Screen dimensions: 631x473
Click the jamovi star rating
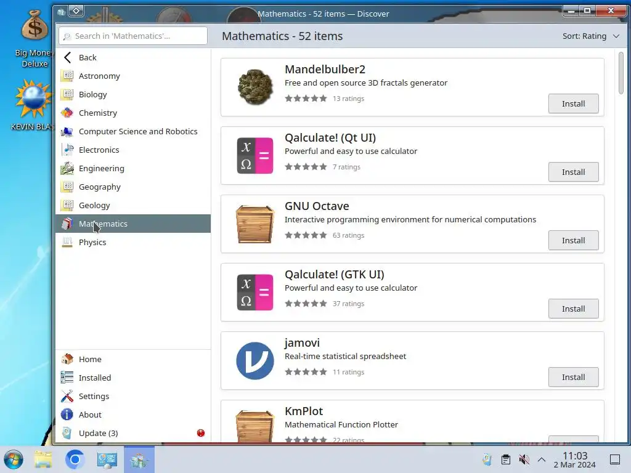(306, 372)
